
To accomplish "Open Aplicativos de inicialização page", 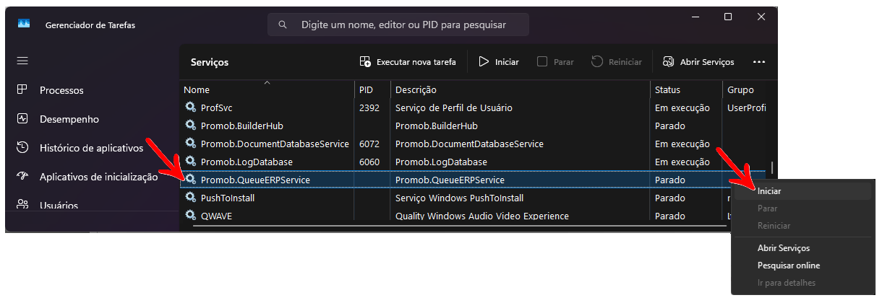I will pyautogui.click(x=98, y=177).
